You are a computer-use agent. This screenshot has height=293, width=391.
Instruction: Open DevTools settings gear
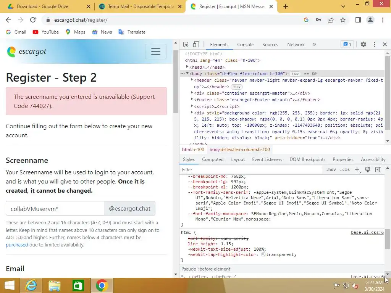[364, 44]
